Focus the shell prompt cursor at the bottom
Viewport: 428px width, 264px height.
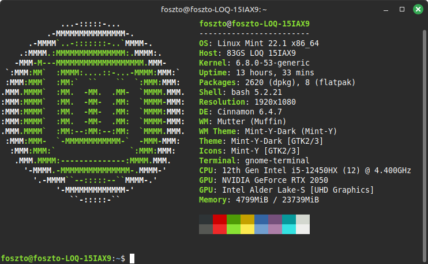[x=132, y=259]
